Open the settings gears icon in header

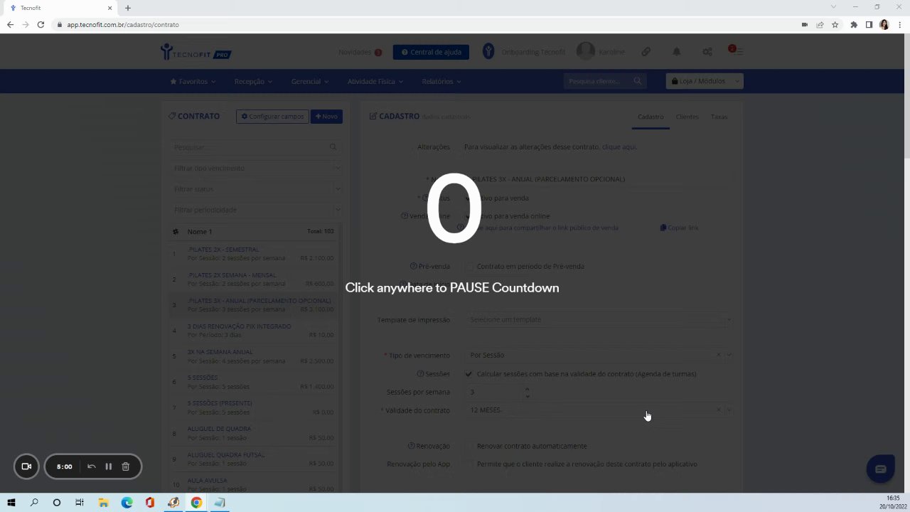(707, 52)
